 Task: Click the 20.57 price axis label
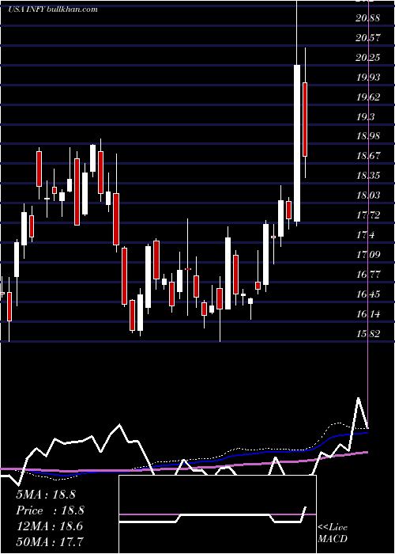[x=368, y=37]
